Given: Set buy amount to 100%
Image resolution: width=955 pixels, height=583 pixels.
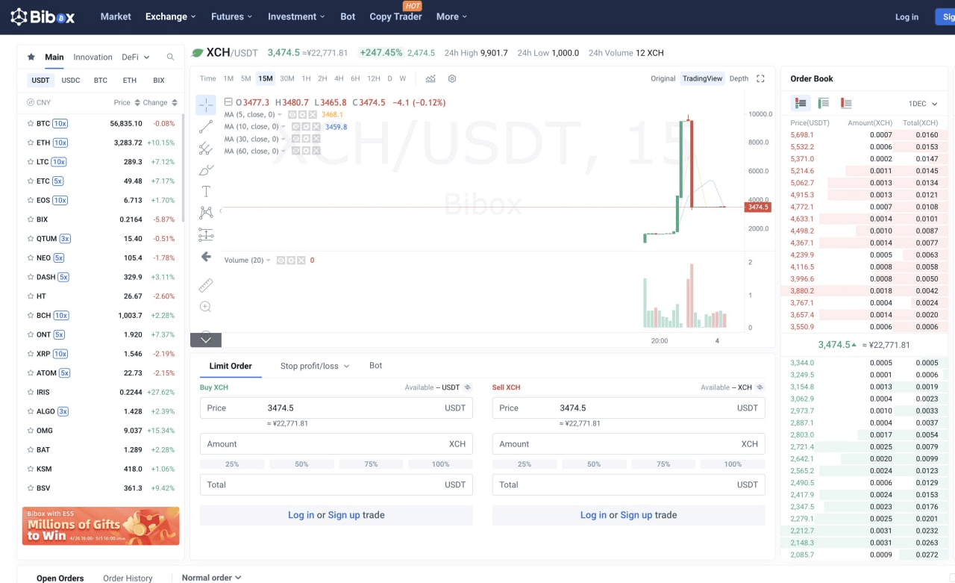Looking at the screenshot, I should [440, 464].
